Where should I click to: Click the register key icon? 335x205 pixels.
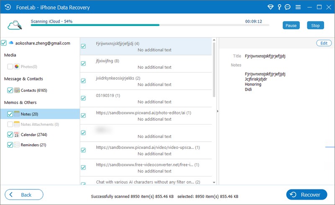click(279, 7)
